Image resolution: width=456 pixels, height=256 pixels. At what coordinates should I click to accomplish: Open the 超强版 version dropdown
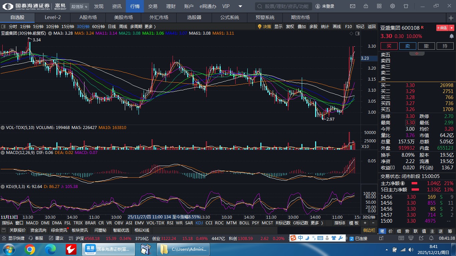pos(79,6)
